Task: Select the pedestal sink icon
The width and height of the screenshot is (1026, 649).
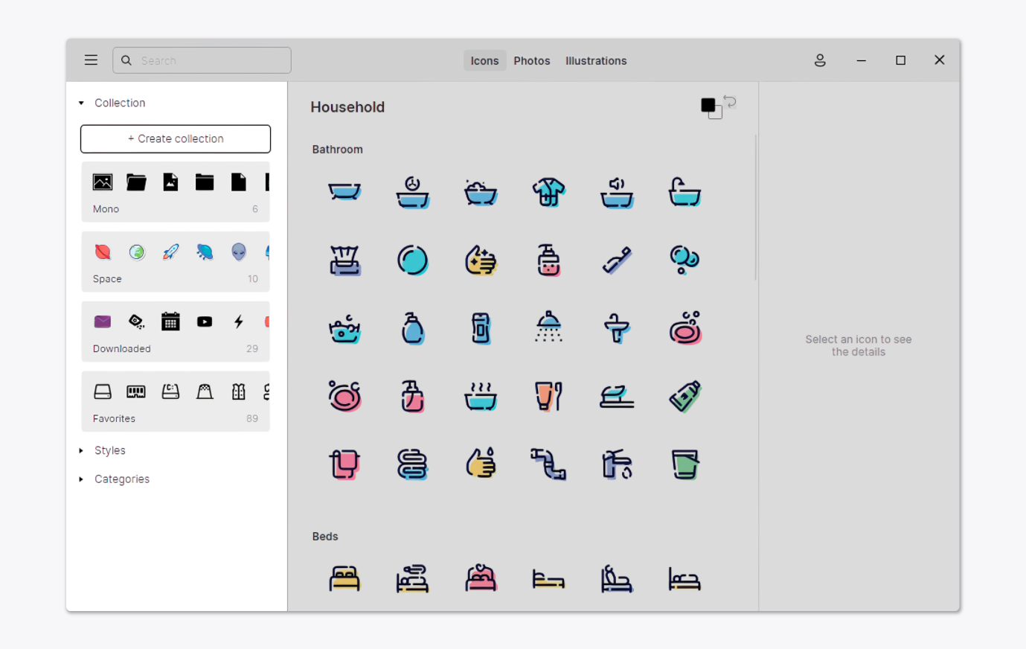Action: point(617,327)
